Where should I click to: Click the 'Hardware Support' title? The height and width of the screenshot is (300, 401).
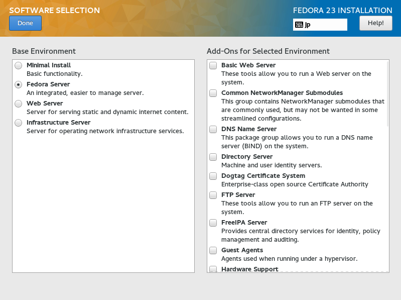[x=249, y=269]
